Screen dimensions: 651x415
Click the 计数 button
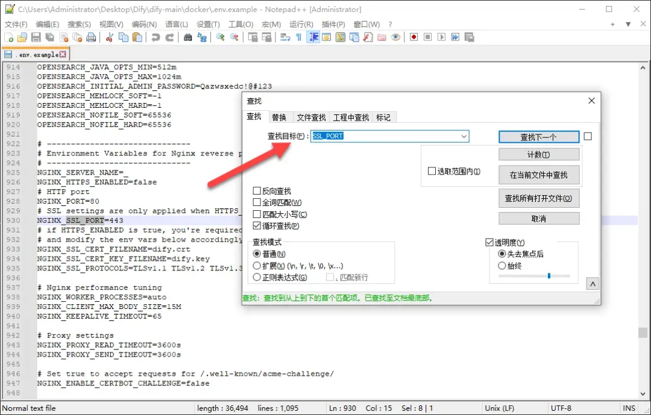point(539,155)
